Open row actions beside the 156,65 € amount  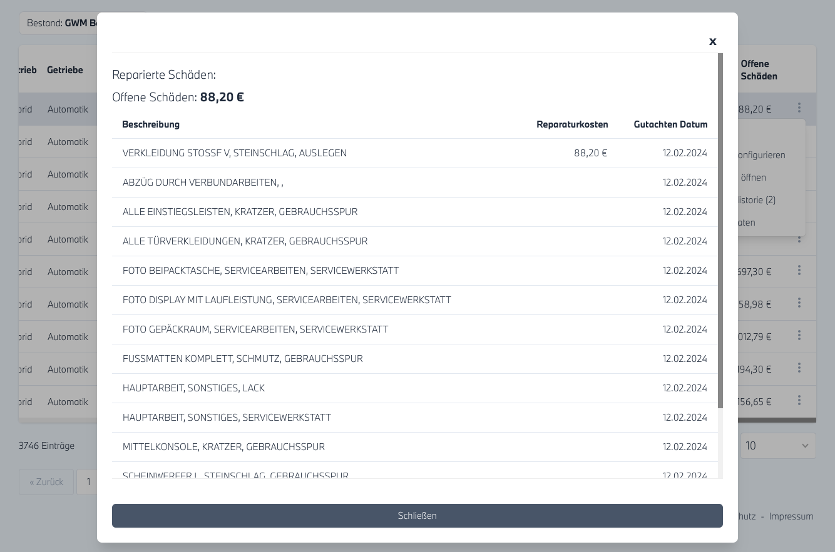click(x=799, y=401)
